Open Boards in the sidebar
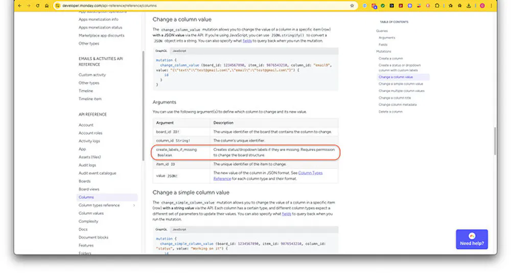The image size is (511, 273). tap(85, 181)
